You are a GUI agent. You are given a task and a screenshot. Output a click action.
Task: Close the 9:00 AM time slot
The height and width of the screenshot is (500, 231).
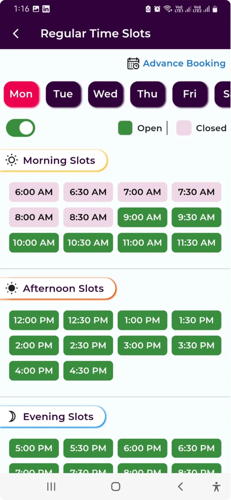pyautogui.click(x=142, y=217)
